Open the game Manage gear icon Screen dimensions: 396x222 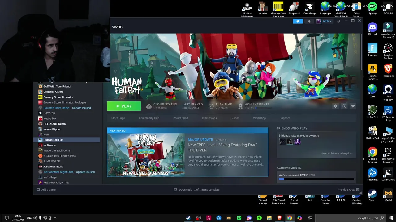tap(335, 106)
